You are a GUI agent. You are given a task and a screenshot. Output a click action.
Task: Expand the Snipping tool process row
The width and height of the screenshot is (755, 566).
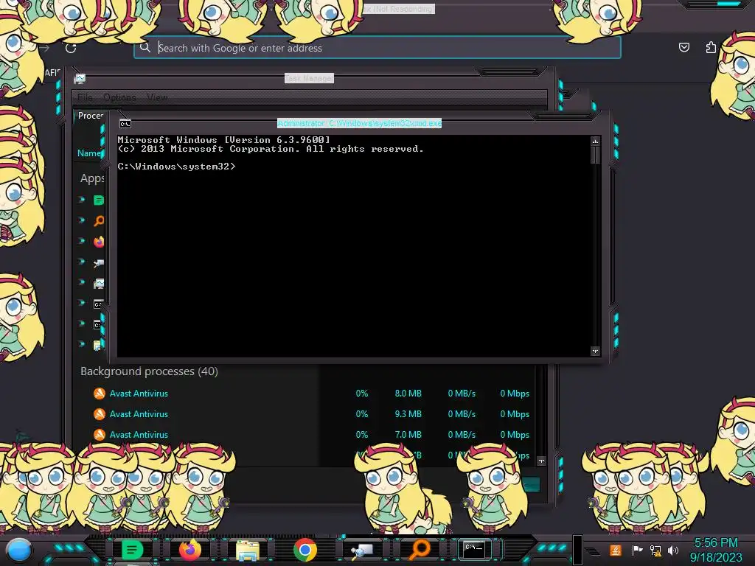[x=82, y=262]
